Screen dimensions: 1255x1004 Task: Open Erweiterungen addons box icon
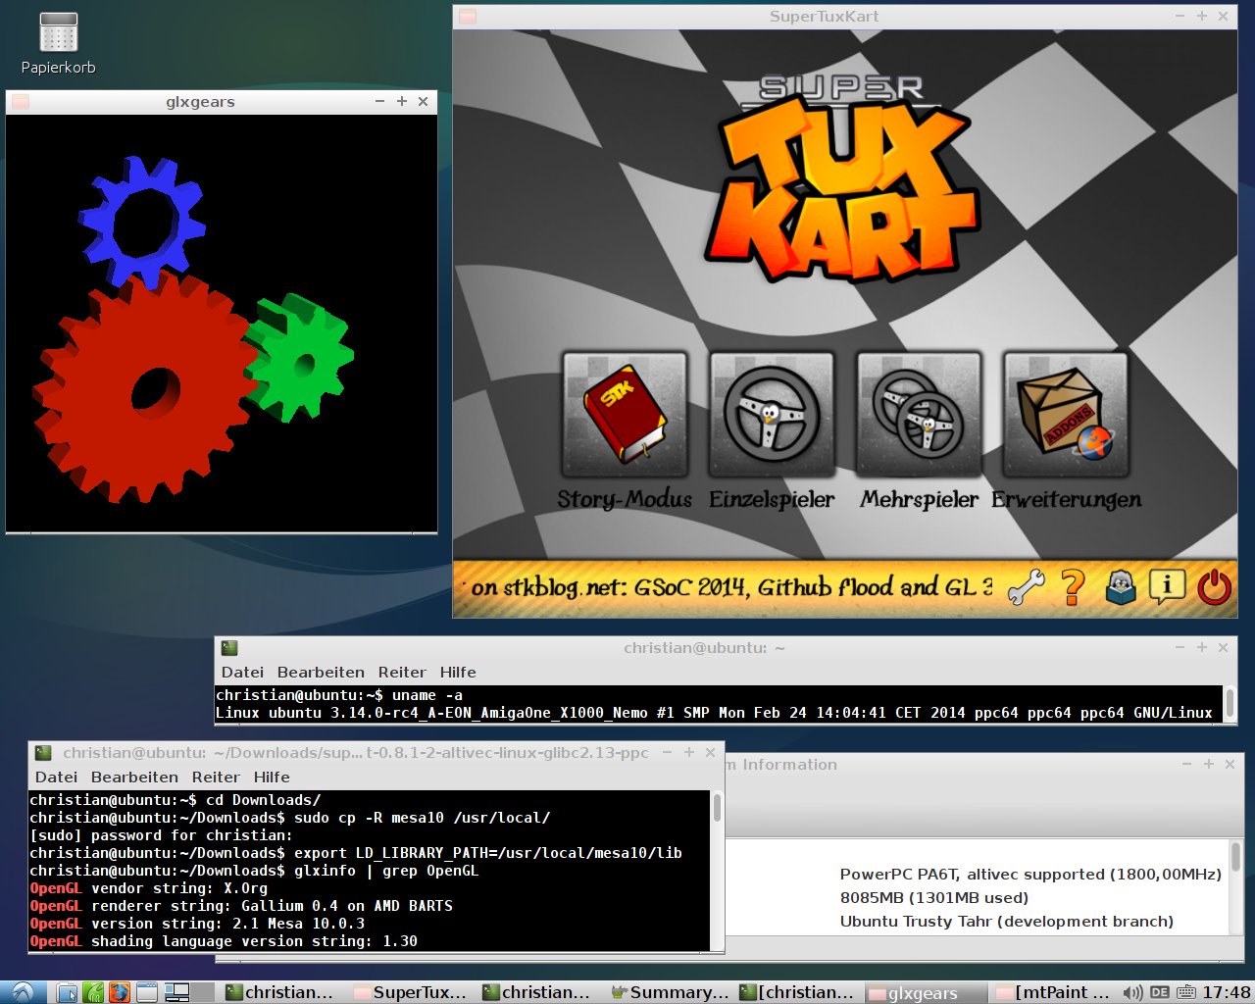coord(1066,416)
